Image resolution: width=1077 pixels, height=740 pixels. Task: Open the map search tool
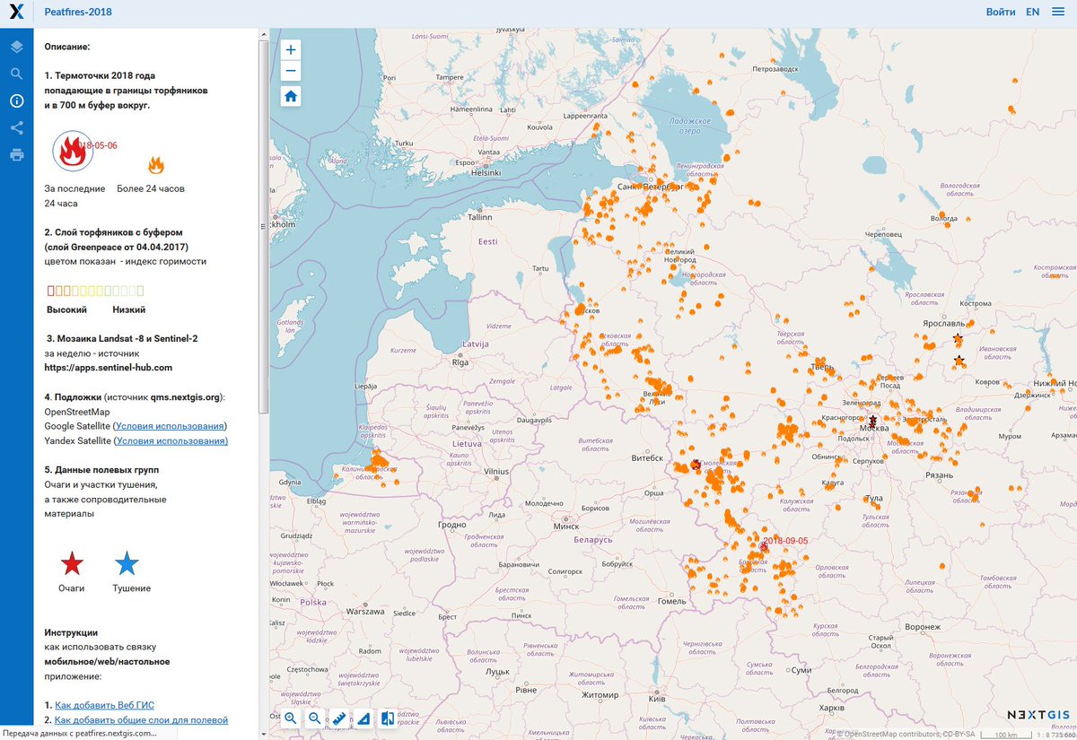(16, 74)
